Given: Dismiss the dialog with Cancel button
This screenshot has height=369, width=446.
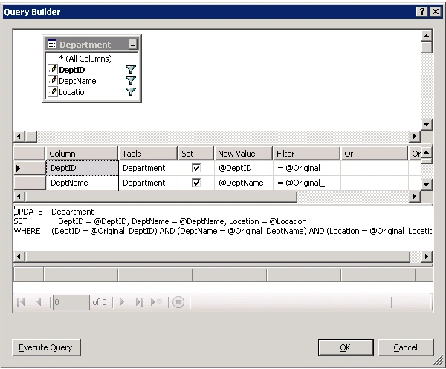Looking at the screenshot, I should [x=406, y=347].
